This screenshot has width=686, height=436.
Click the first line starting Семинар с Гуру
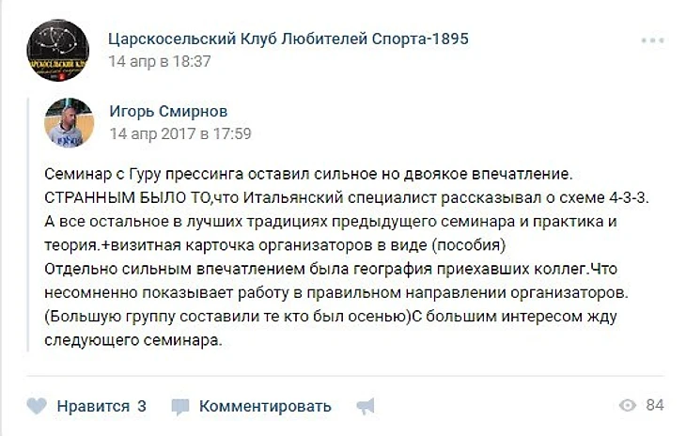click(x=308, y=174)
